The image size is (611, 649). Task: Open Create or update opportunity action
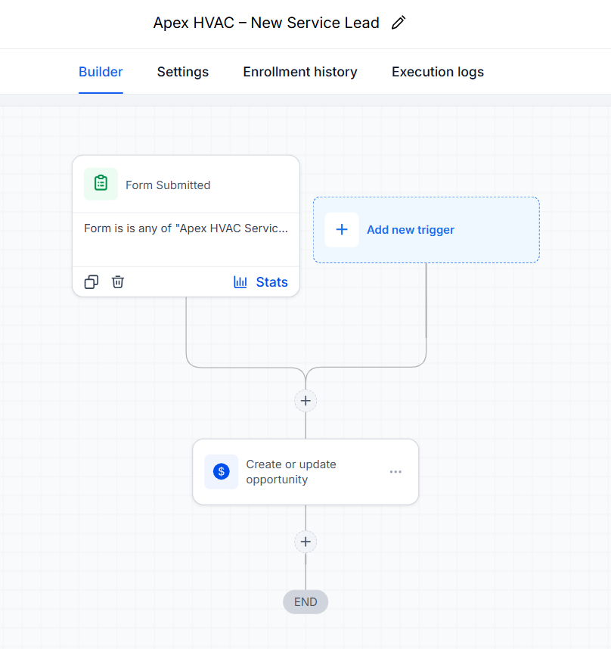coord(305,472)
